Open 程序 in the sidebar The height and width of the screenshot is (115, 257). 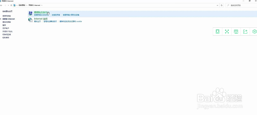pyautogui.click(x=4, y=25)
